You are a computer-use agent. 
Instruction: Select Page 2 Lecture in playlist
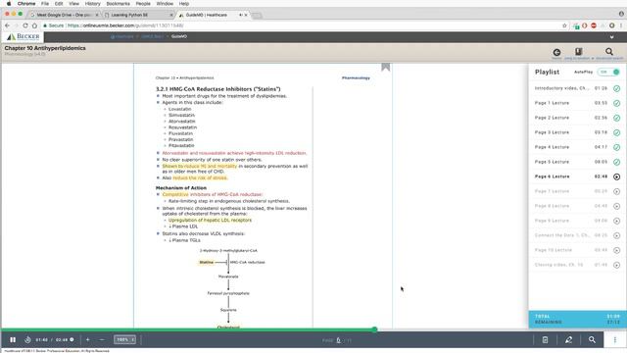pos(577,118)
